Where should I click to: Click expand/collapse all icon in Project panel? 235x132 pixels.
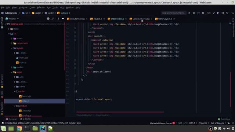pyautogui.click(x=53, y=19)
